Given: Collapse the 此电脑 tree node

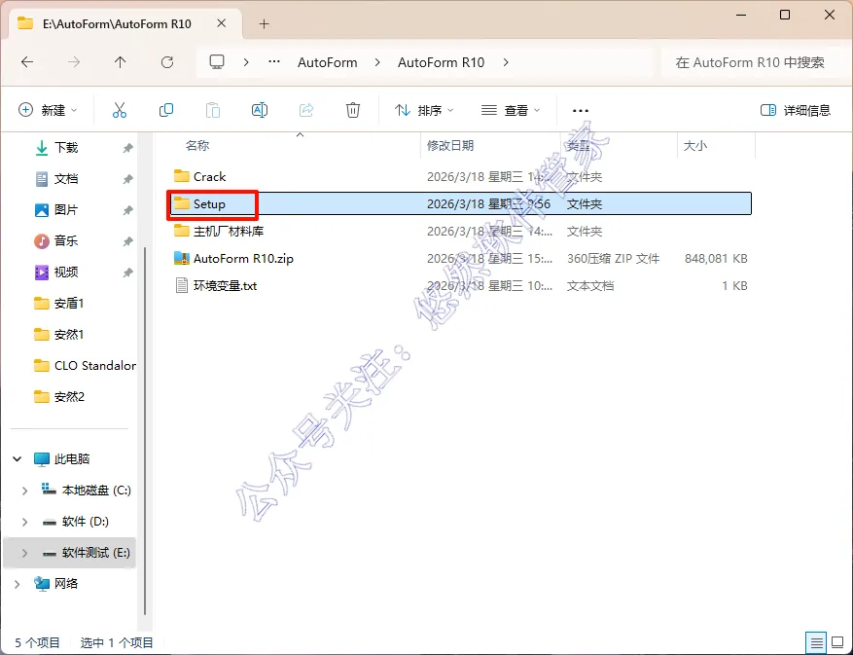Looking at the screenshot, I should click(17, 459).
